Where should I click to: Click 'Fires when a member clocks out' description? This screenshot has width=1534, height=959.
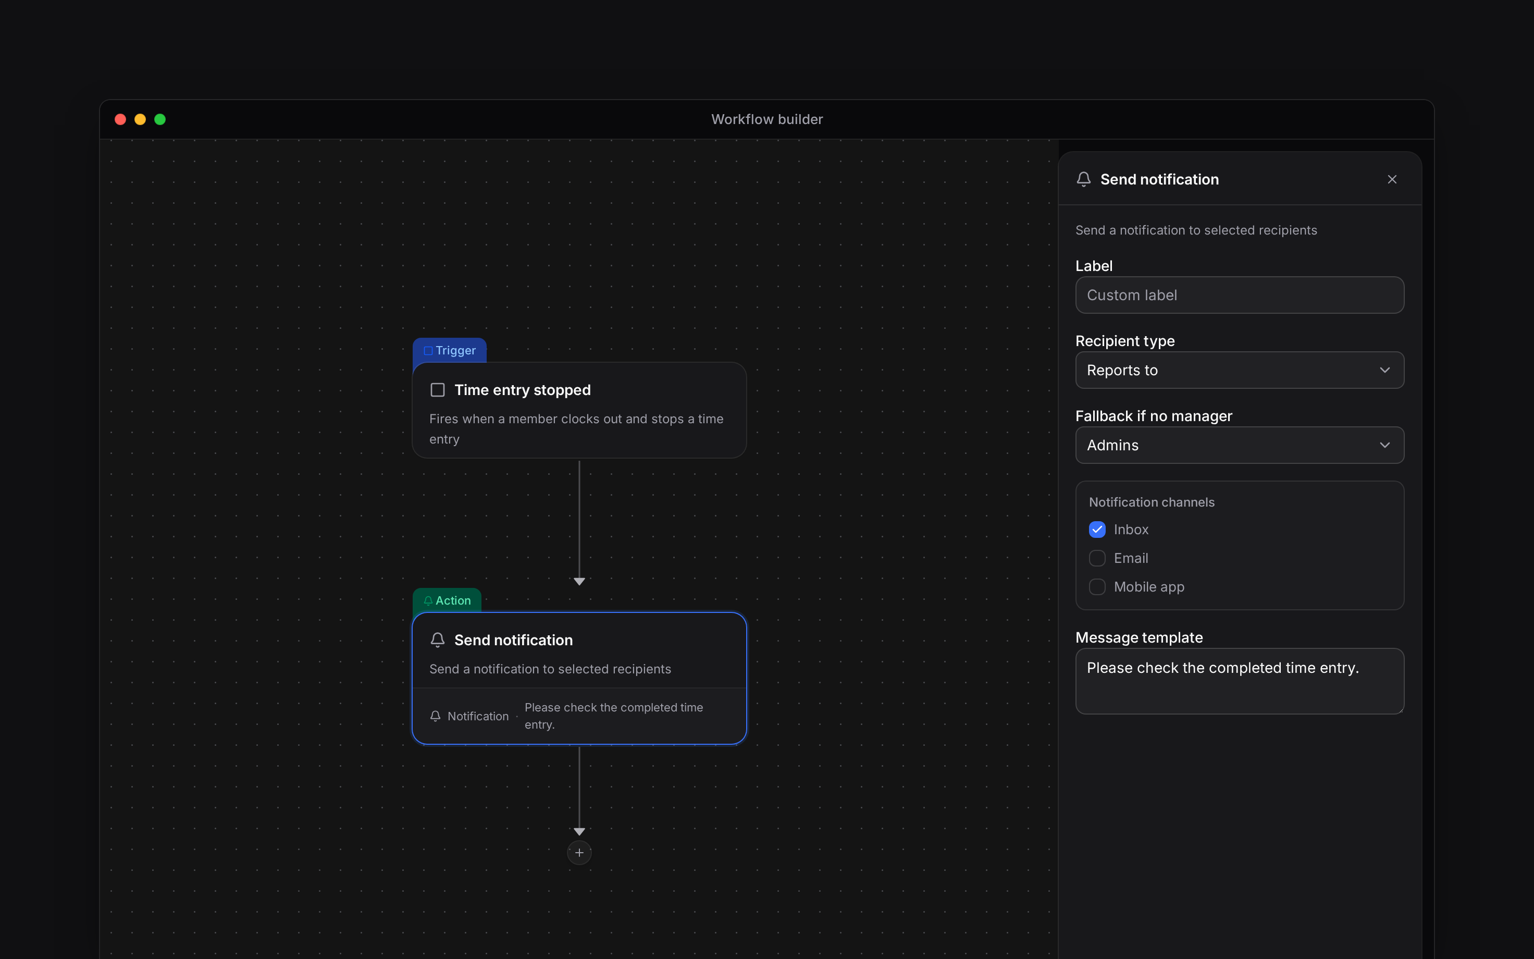[576, 429]
